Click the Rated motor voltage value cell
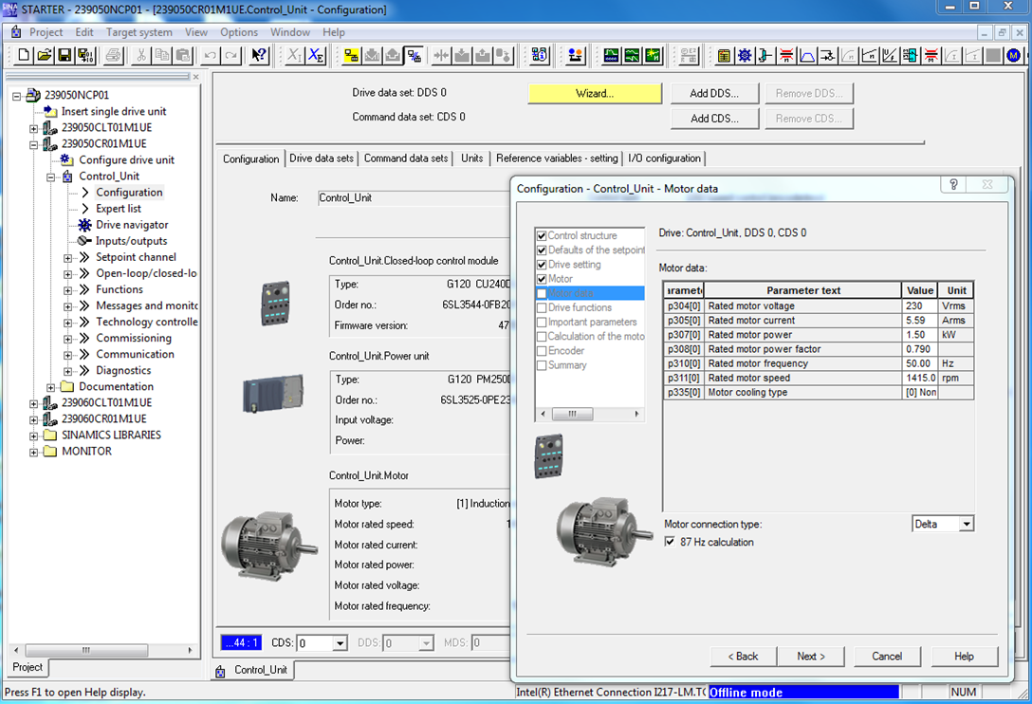1032x704 pixels. [x=919, y=306]
